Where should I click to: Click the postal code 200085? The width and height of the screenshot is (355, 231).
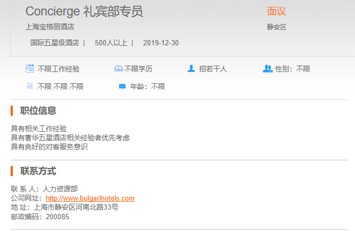(57, 217)
